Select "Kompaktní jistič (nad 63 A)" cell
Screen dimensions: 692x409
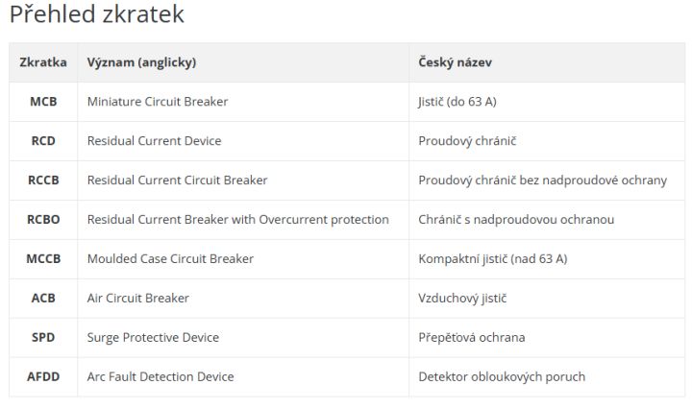click(493, 258)
